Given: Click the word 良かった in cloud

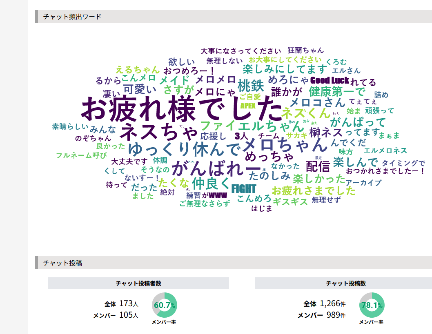Looking at the screenshot, I should [x=111, y=146].
